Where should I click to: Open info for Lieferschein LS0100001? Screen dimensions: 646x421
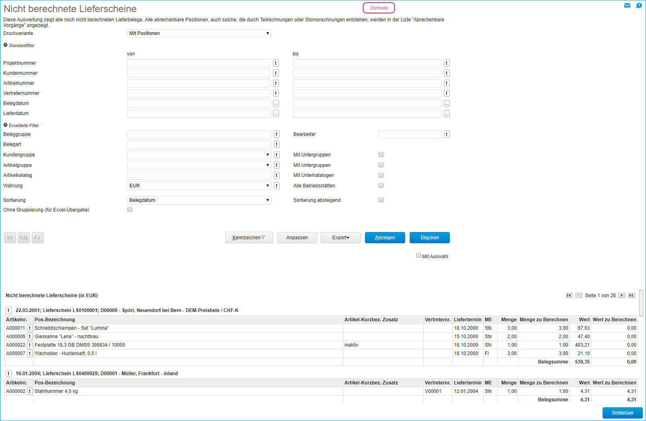coord(9,310)
